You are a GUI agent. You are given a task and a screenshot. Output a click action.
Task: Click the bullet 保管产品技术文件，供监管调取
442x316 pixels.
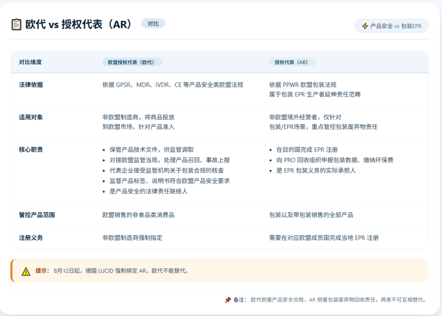pyautogui.click(x=152, y=150)
